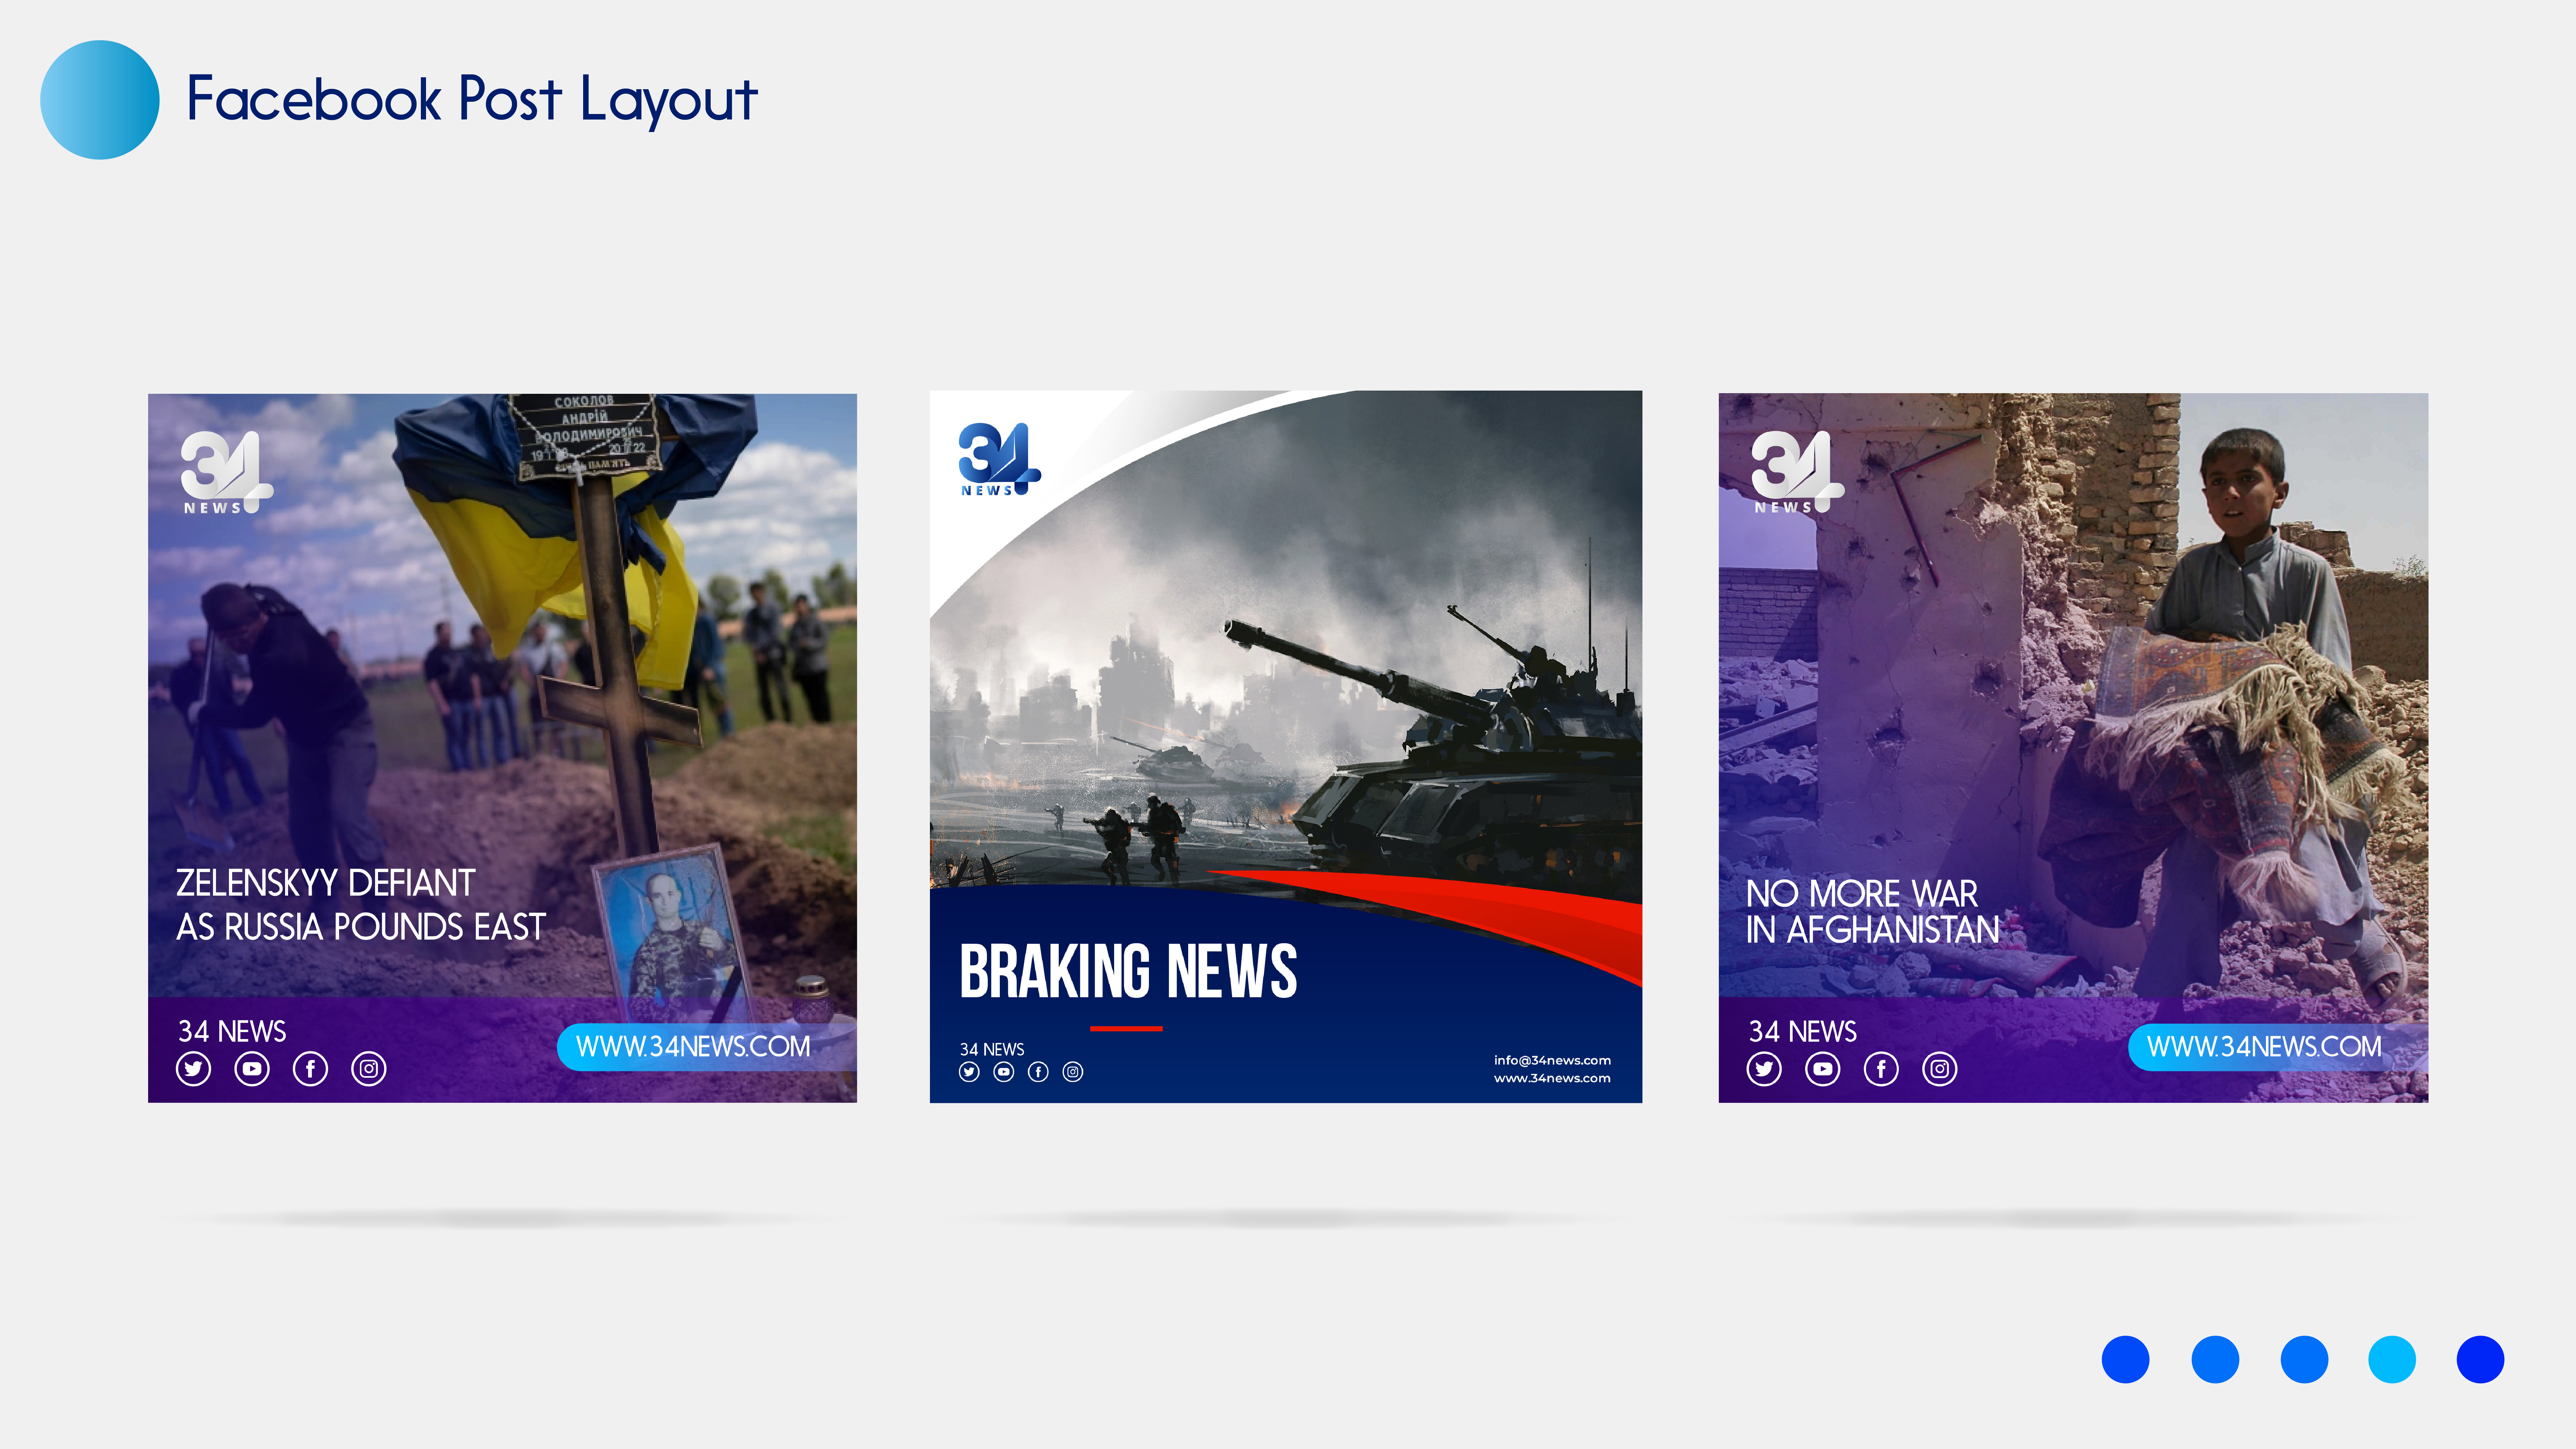Image resolution: width=2576 pixels, height=1449 pixels.
Task: Pick the cyan palette dot
Action: point(2392,1360)
